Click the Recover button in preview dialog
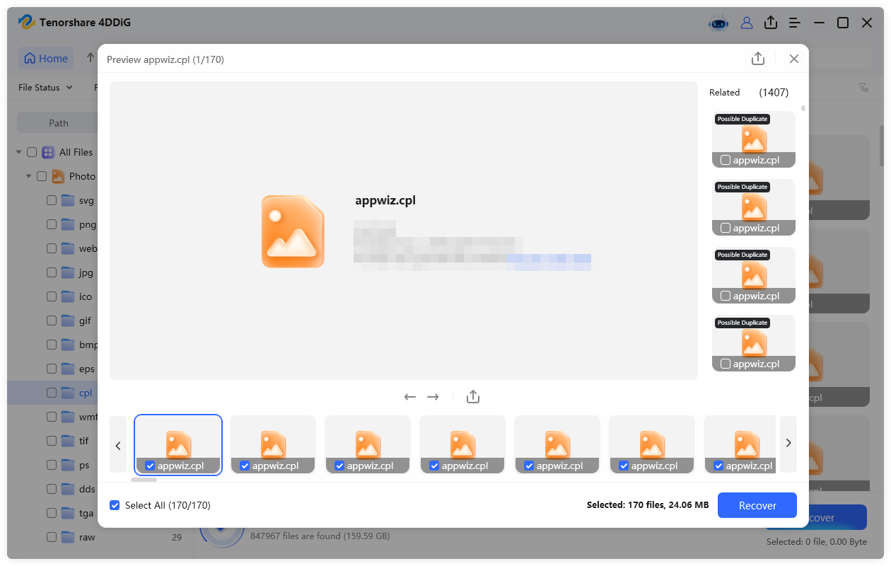 (757, 505)
